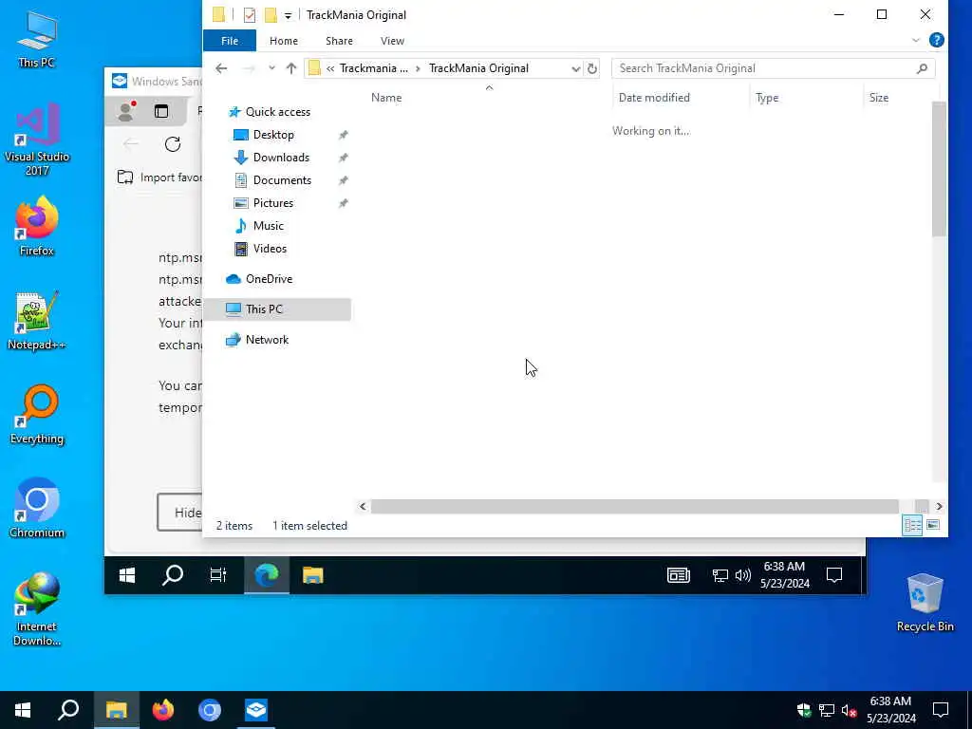Click Firefox in the host taskbar
Viewport: 972px width, 729px height.
(x=163, y=710)
